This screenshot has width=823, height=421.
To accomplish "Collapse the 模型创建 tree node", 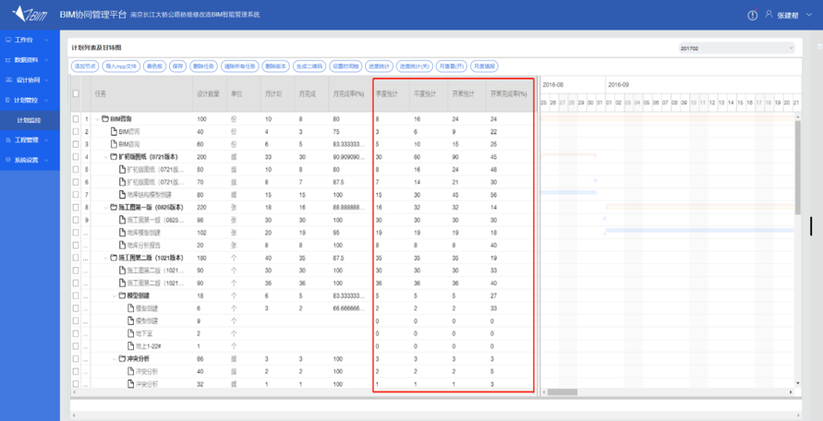I will (x=114, y=295).
